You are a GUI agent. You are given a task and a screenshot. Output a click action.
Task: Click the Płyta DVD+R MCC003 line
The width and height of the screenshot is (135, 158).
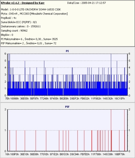(34, 14)
